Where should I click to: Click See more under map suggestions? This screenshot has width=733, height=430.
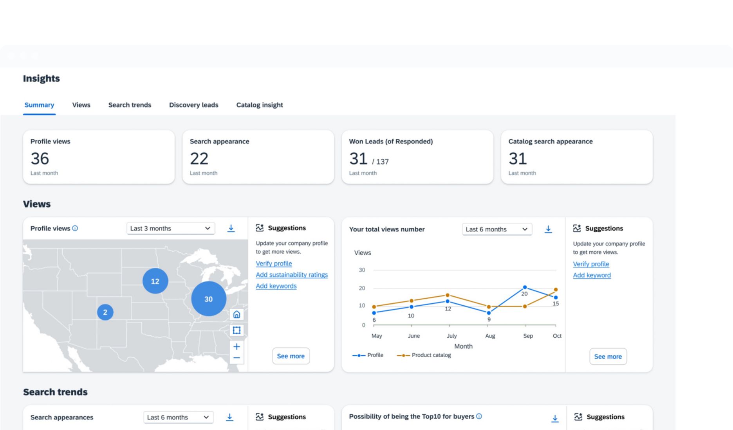click(x=291, y=356)
